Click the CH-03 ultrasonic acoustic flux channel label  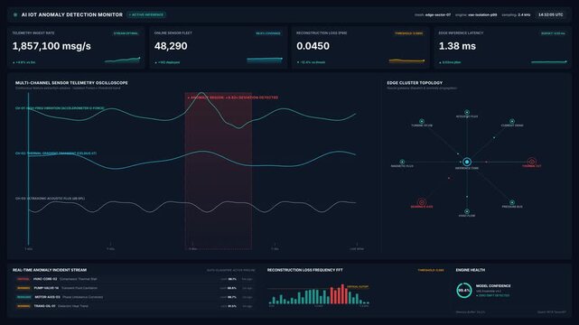pyautogui.click(x=50, y=199)
